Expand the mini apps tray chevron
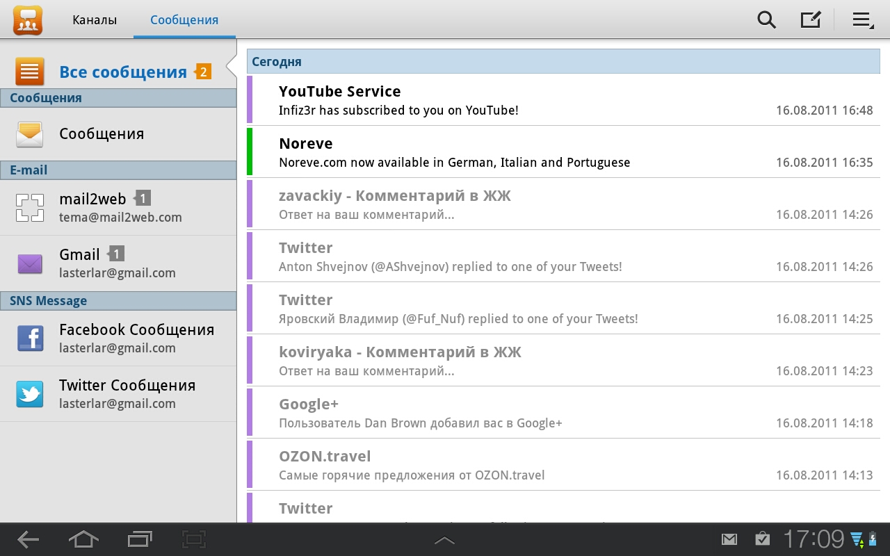The width and height of the screenshot is (890, 556). tap(444, 540)
